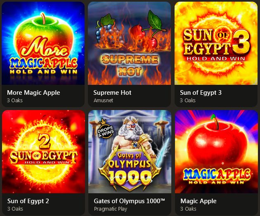Click the Magic Apple title text
This screenshot has width=260, height=216.
(x=199, y=201)
